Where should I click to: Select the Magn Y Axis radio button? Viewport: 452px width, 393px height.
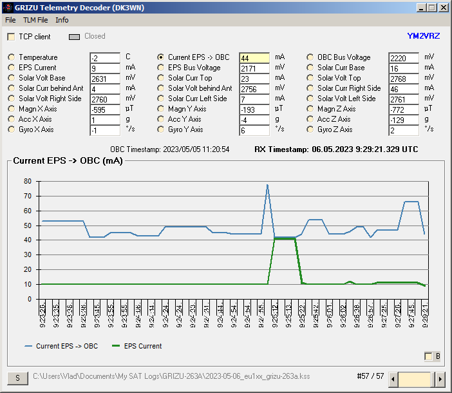(x=160, y=109)
